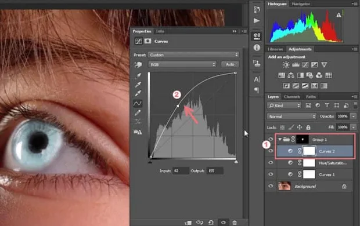Image resolution: width=360 pixels, height=226 pixels.
Task: Add an Exposure adjustment
Action: pyautogui.click(x=315, y=65)
